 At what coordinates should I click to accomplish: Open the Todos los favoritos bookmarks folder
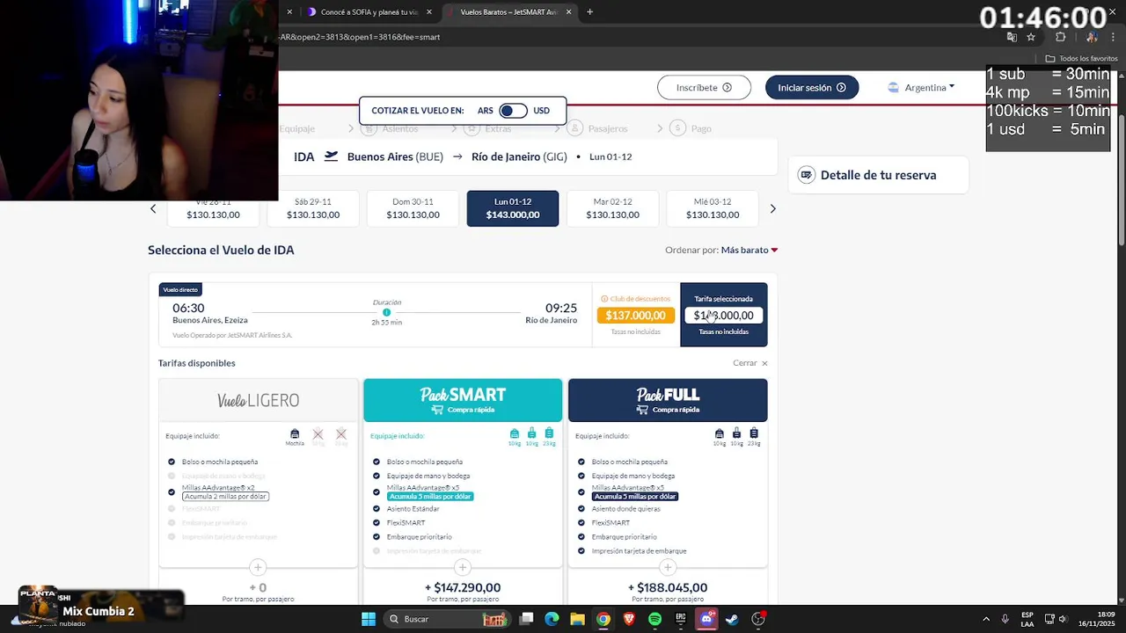tap(1081, 58)
